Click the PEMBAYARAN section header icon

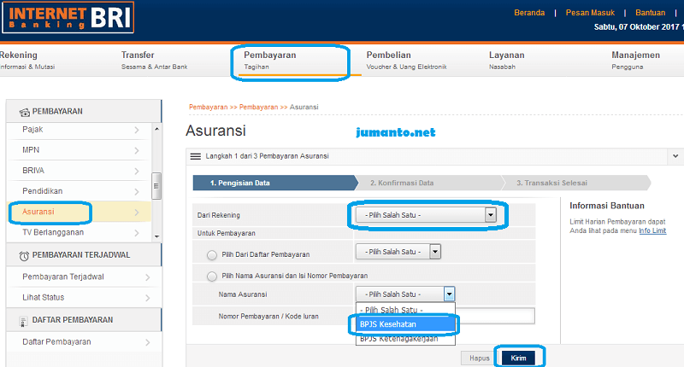coord(25,113)
